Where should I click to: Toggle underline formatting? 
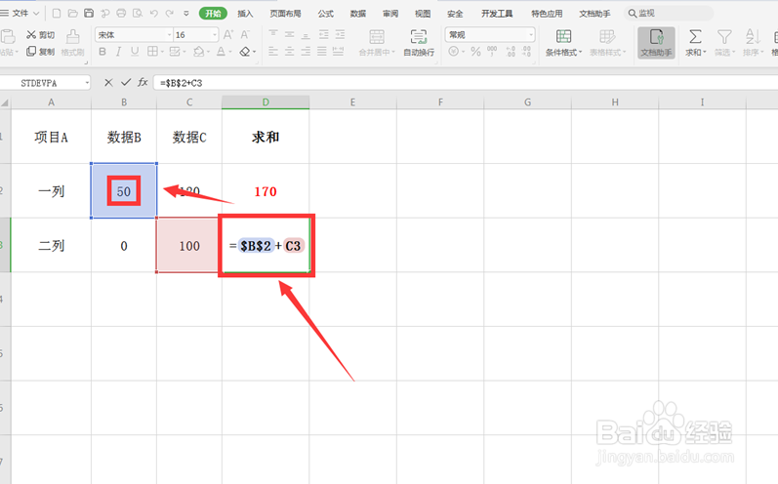[135, 52]
